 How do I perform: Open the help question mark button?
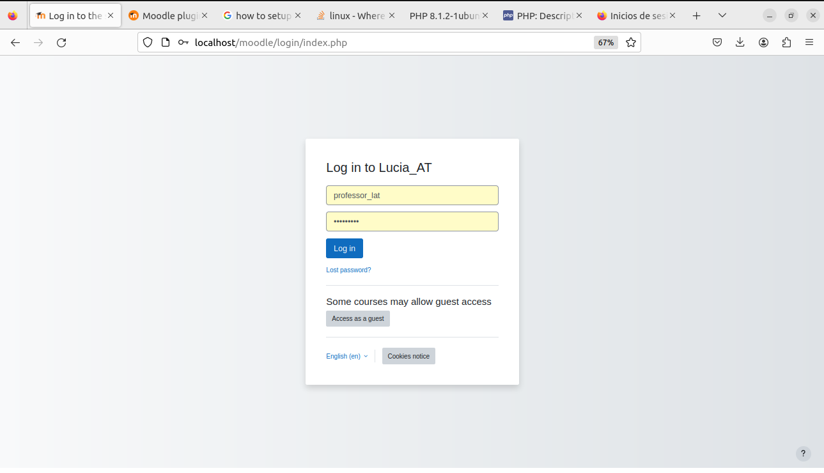(803, 454)
